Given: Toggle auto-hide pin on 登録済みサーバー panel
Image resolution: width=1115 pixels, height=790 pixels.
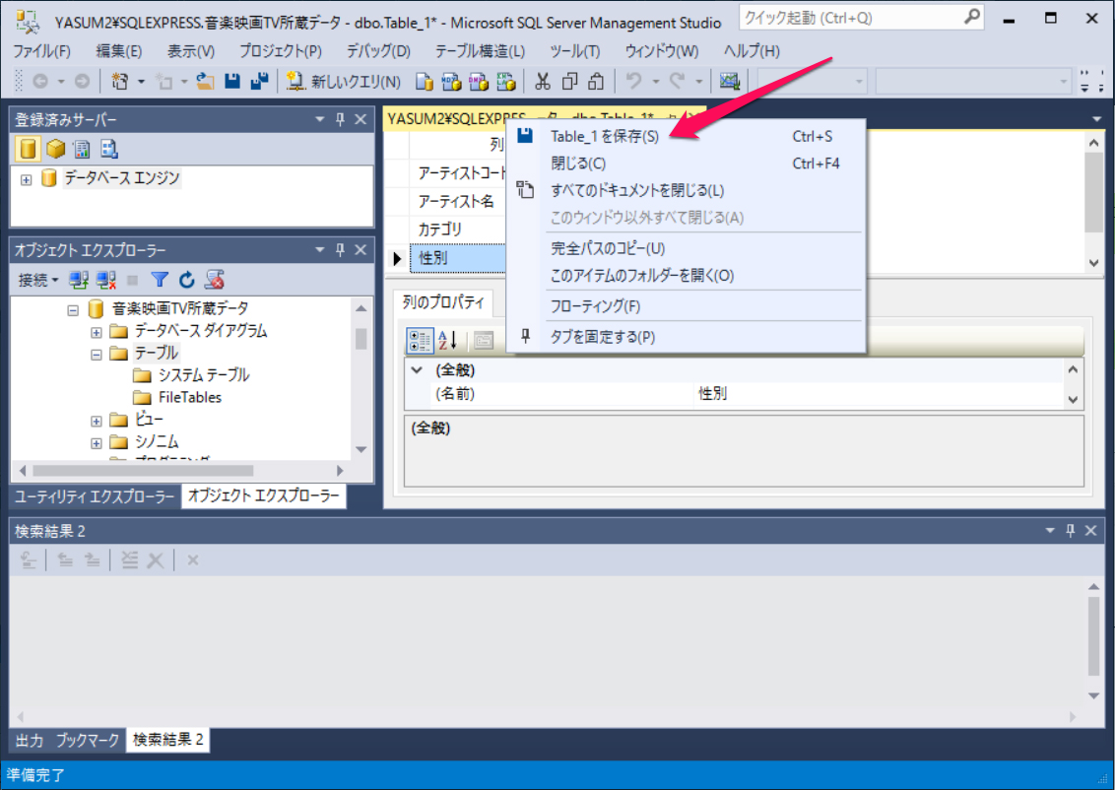Looking at the screenshot, I should pyautogui.click(x=340, y=119).
